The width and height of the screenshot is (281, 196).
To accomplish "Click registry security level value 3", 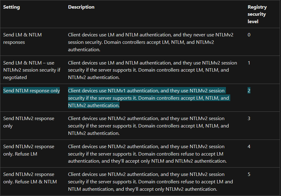I will point(249,119).
